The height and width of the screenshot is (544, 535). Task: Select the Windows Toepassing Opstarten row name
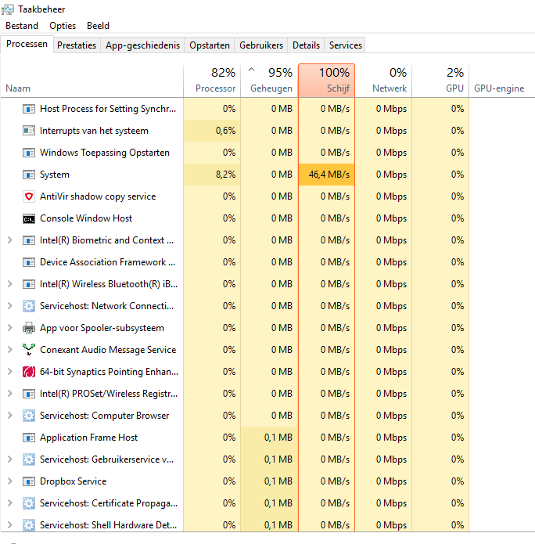point(105,153)
